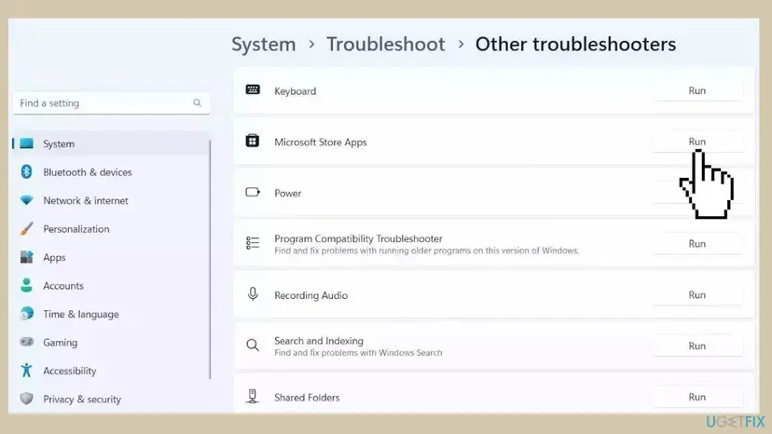Click 'Find and fix problems with Windows Search' text

[358, 353]
